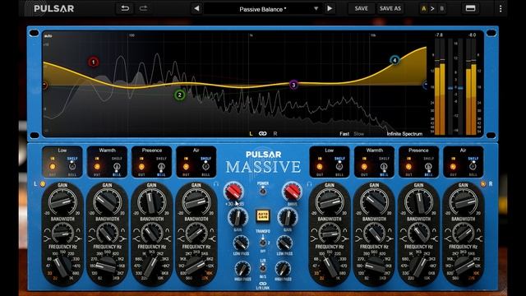Click the link icon between L and R
Image resolution: width=526 pixels, height=296 pixels.
tap(263, 133)
